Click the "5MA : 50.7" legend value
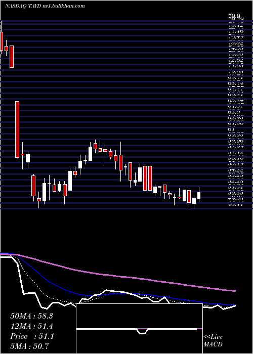This screenshot has width=253, height=354. point(30,346)
